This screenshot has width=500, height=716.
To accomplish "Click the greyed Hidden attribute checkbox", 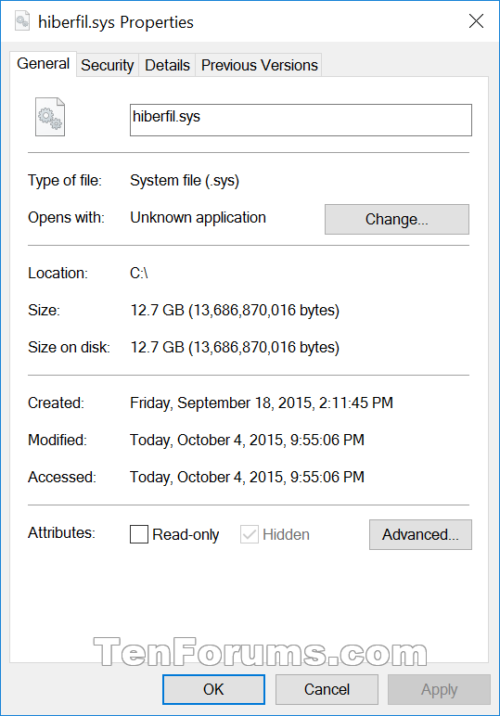I will tap(250, 534).
